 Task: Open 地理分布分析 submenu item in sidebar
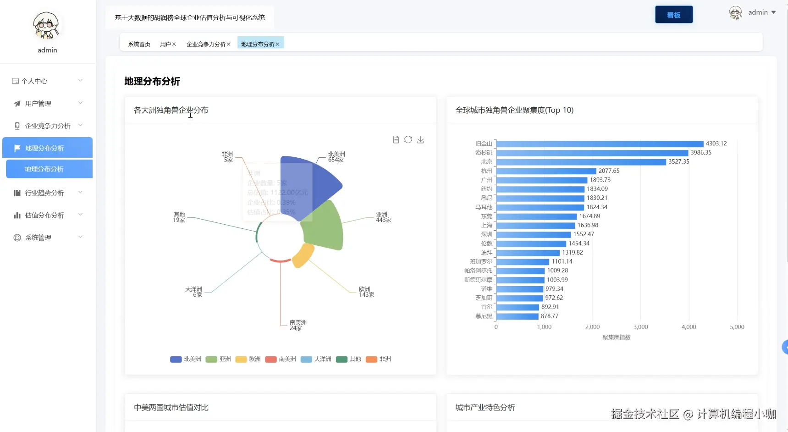tap(49, 169)
